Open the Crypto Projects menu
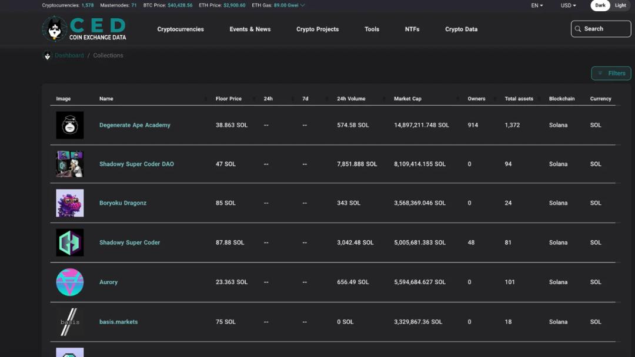 coord(317,29)
